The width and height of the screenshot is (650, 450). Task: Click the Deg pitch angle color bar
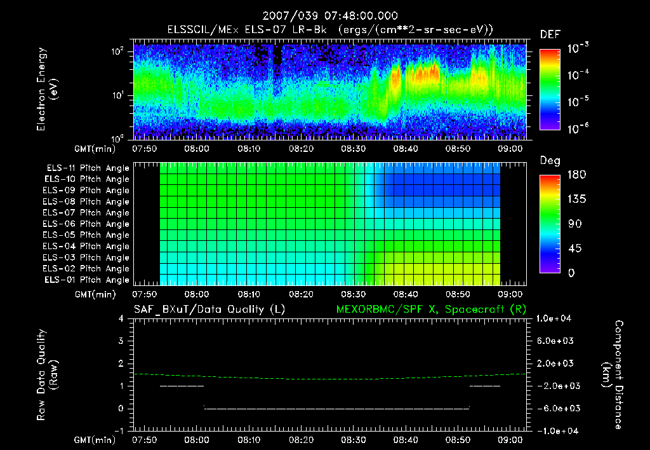coord(550,224)
